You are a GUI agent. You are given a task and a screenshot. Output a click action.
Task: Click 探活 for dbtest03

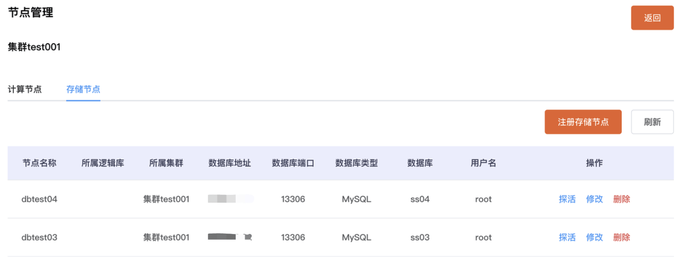(567, 237)
